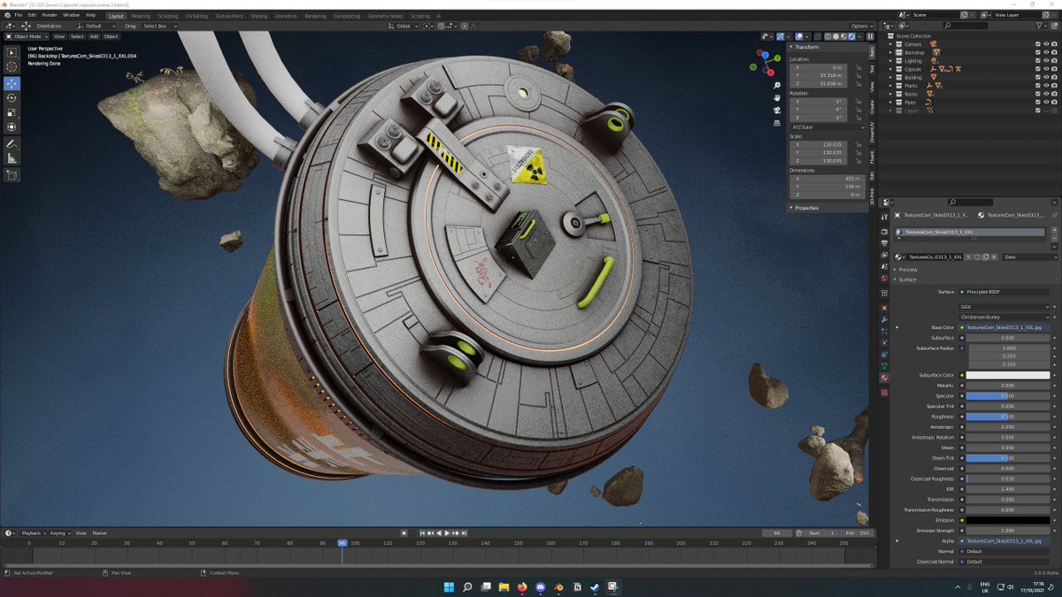Click the Principled BSDF surface button

point(1004,292)
